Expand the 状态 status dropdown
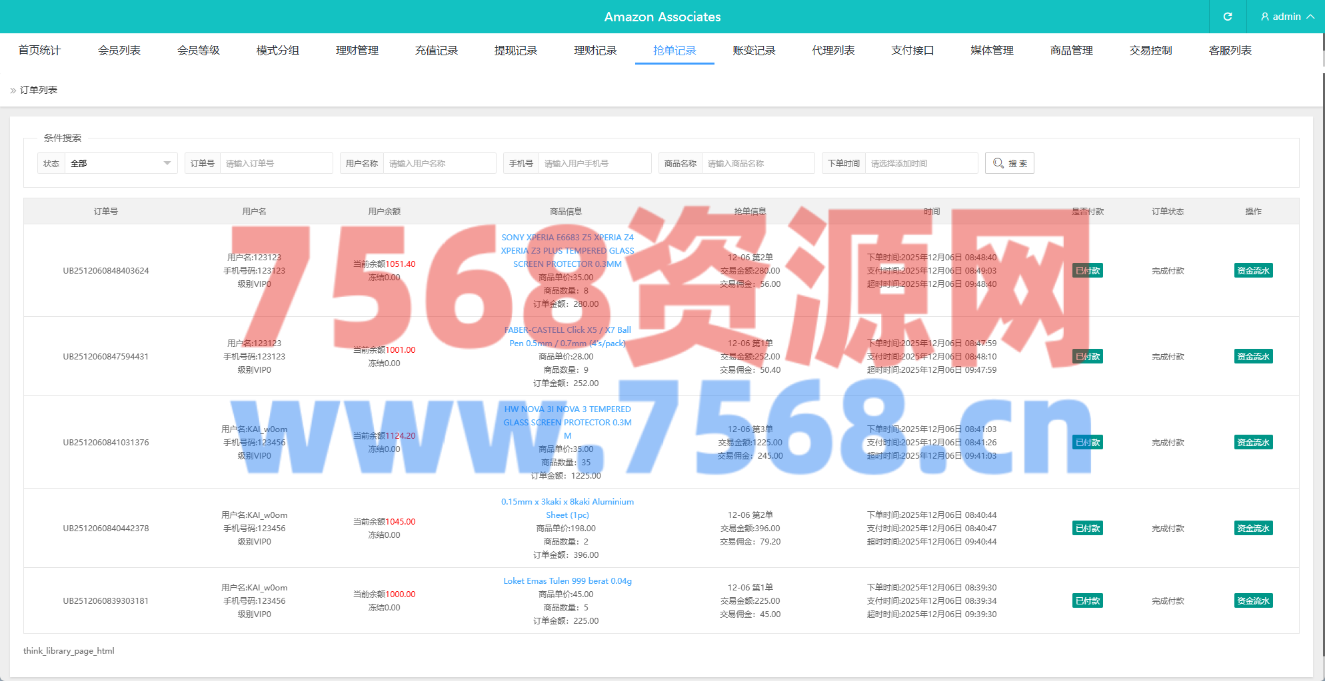 click(121, 163)
